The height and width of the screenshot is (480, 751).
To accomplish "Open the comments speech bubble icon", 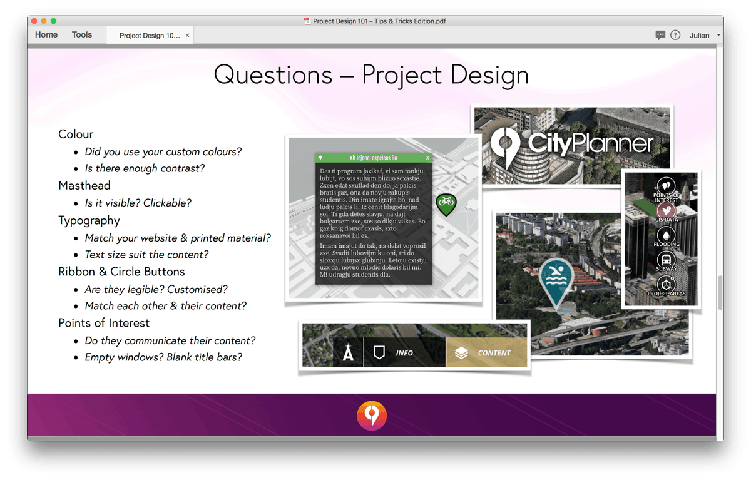I will (660, 35).
